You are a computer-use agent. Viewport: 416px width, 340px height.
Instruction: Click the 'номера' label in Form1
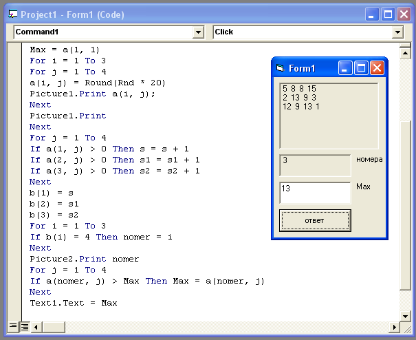point(369,160)
